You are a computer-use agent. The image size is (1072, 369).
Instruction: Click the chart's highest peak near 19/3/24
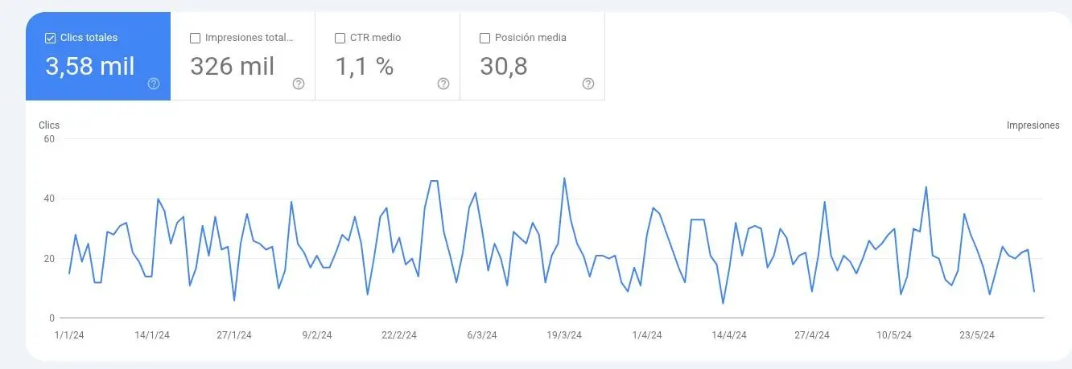[564, 178]
